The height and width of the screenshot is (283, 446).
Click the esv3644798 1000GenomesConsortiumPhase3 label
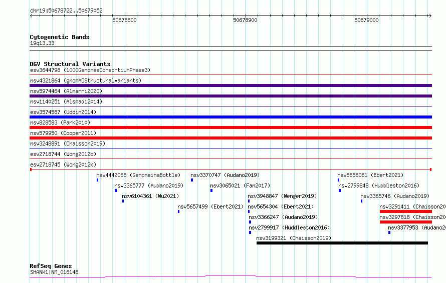click(90, 70)
